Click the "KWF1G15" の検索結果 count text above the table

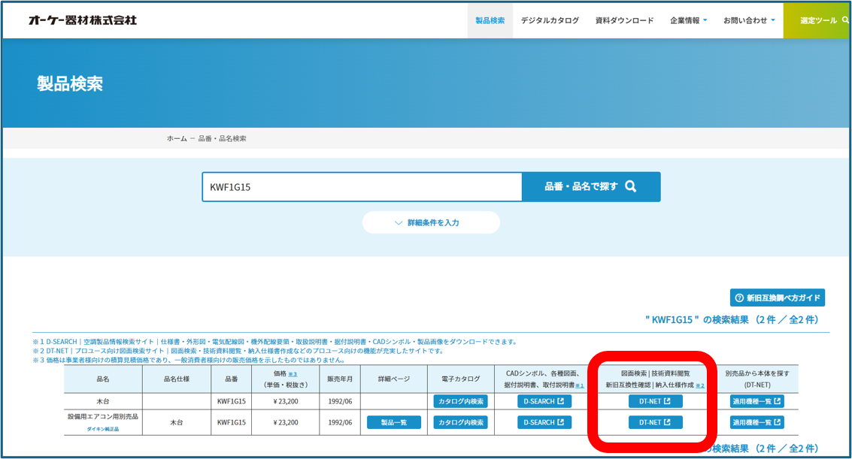coord(732,319)
